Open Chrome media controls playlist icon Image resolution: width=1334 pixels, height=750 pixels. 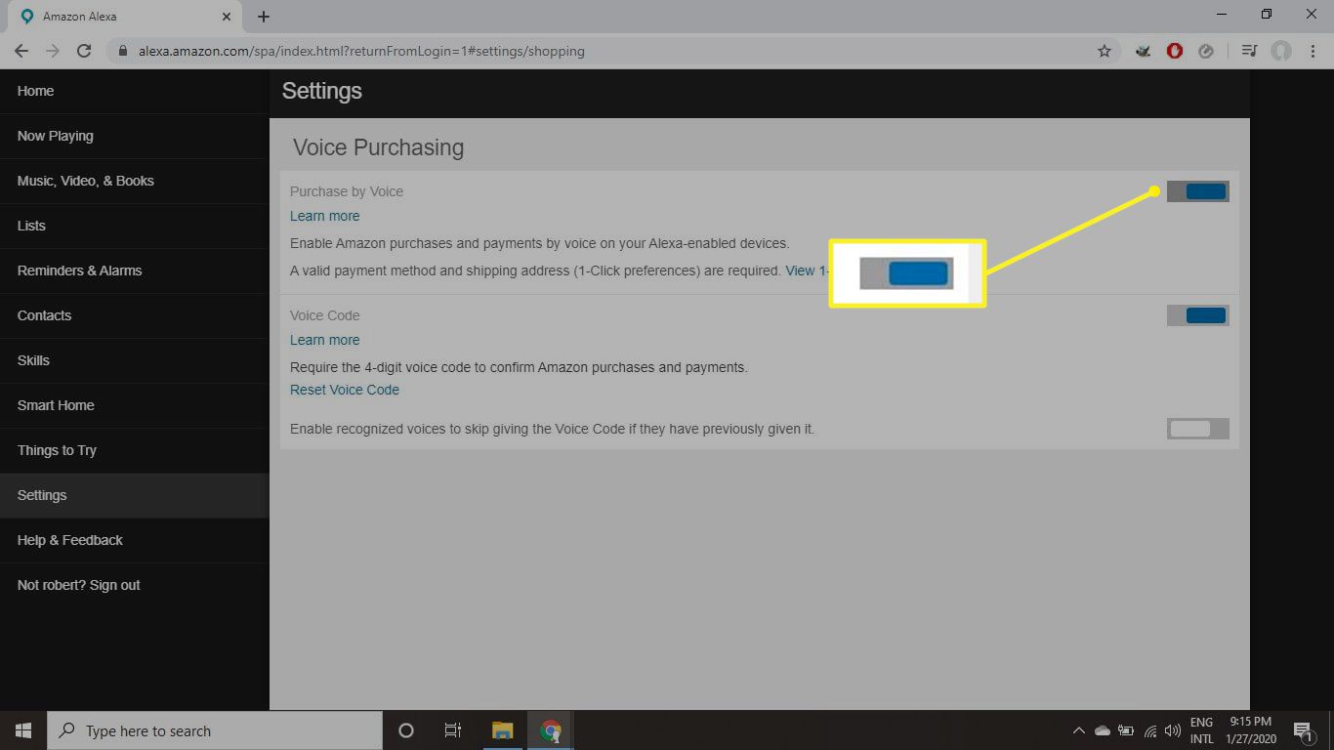[x=1249, y=51]
